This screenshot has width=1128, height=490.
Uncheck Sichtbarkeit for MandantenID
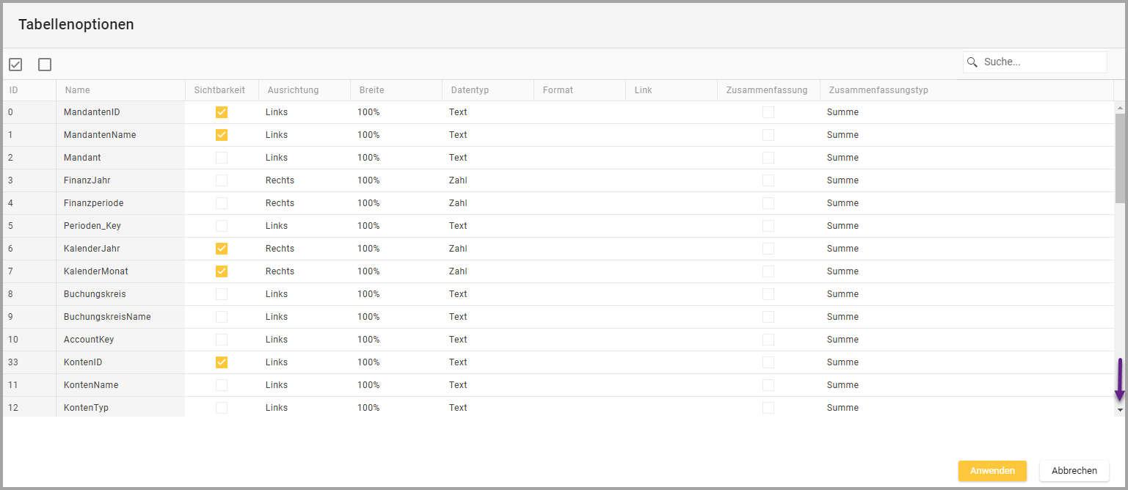[x=221, y=112]
